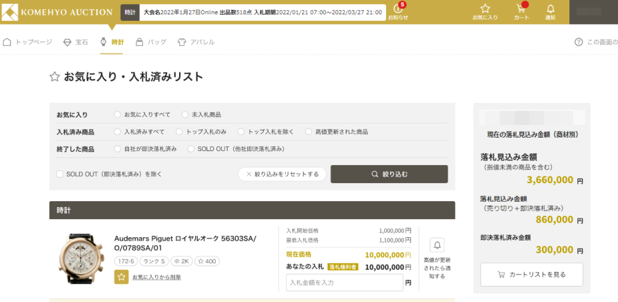Select トップ入札を除く radio option

coord(241,132)
